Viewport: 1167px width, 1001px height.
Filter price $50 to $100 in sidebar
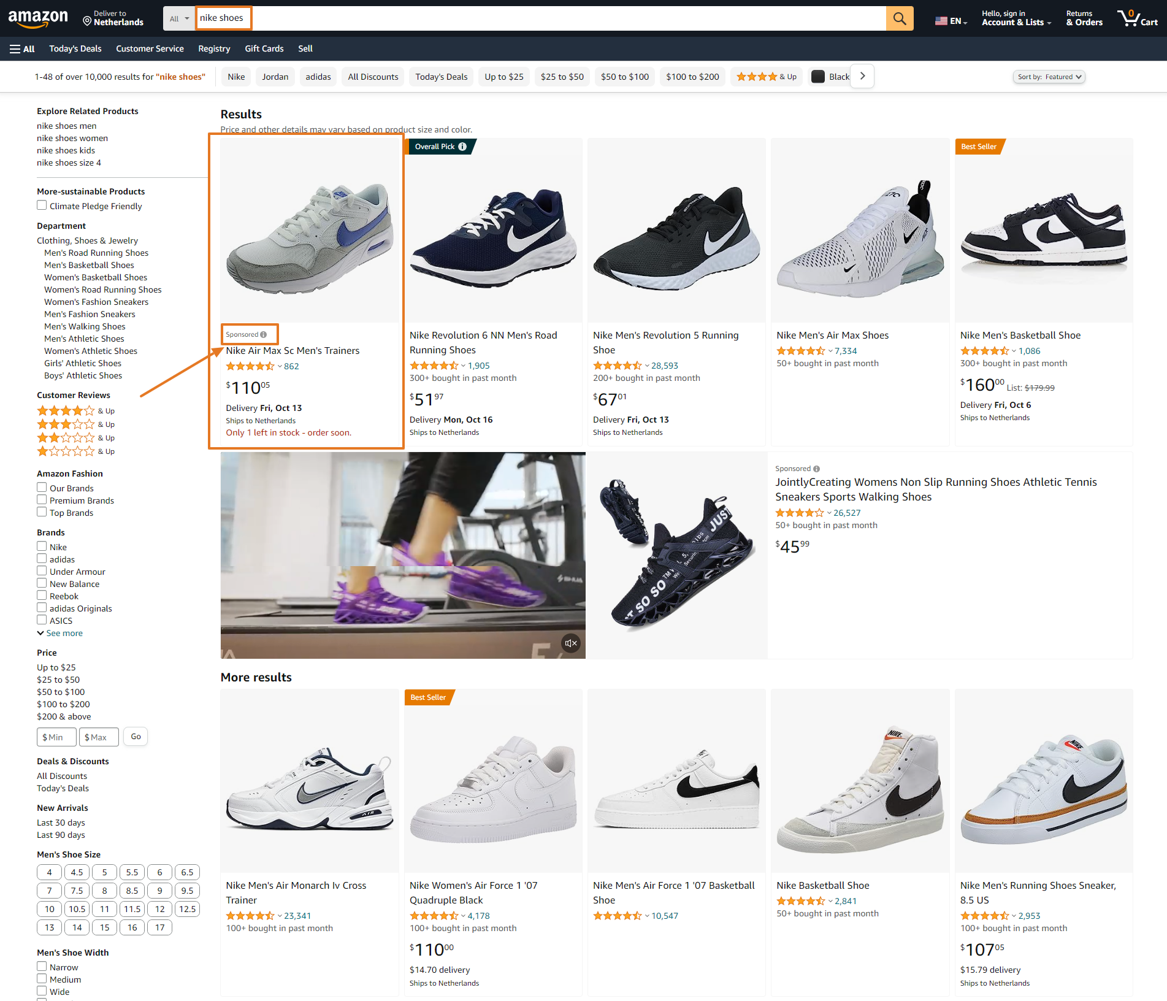pos(61,692)
